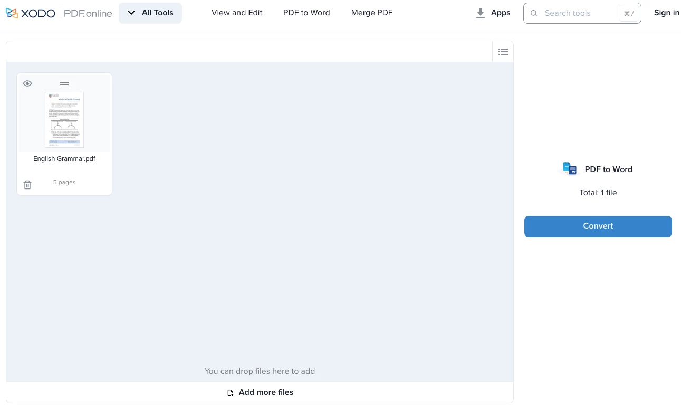Click the Apps download arrow icon
This screenshot has width=681, height=406.
(x=480, y=13)
